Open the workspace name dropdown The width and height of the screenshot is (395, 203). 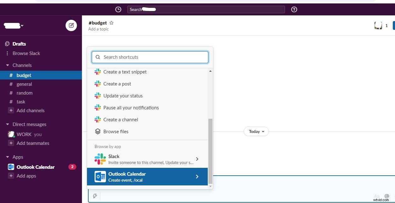[x=14, y=25]
